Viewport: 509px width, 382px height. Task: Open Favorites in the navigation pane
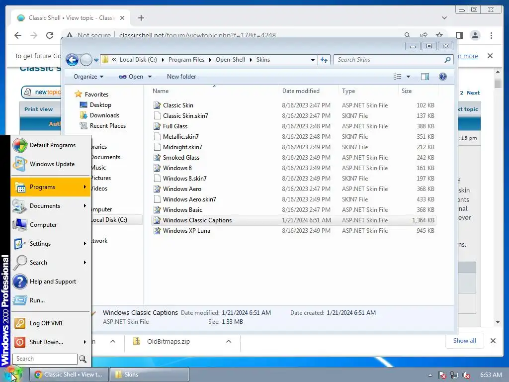(96, 94)
